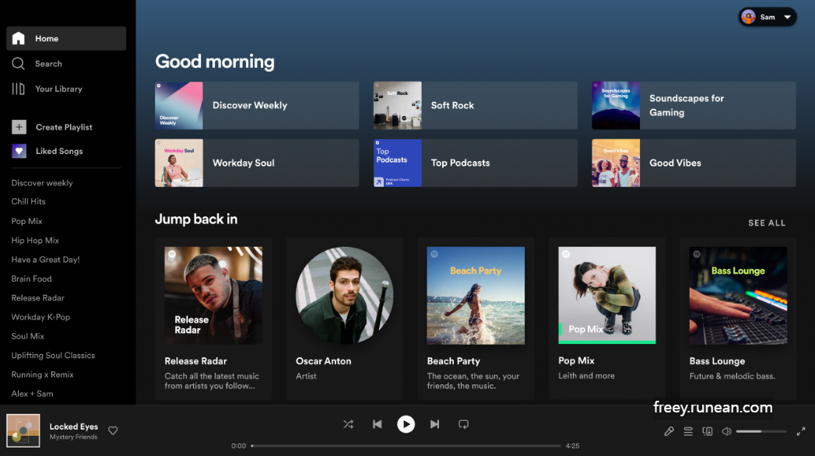Toggle repeat mode
Screen dimensions: 815x456
pyautogui.click(x=463, y=424)
